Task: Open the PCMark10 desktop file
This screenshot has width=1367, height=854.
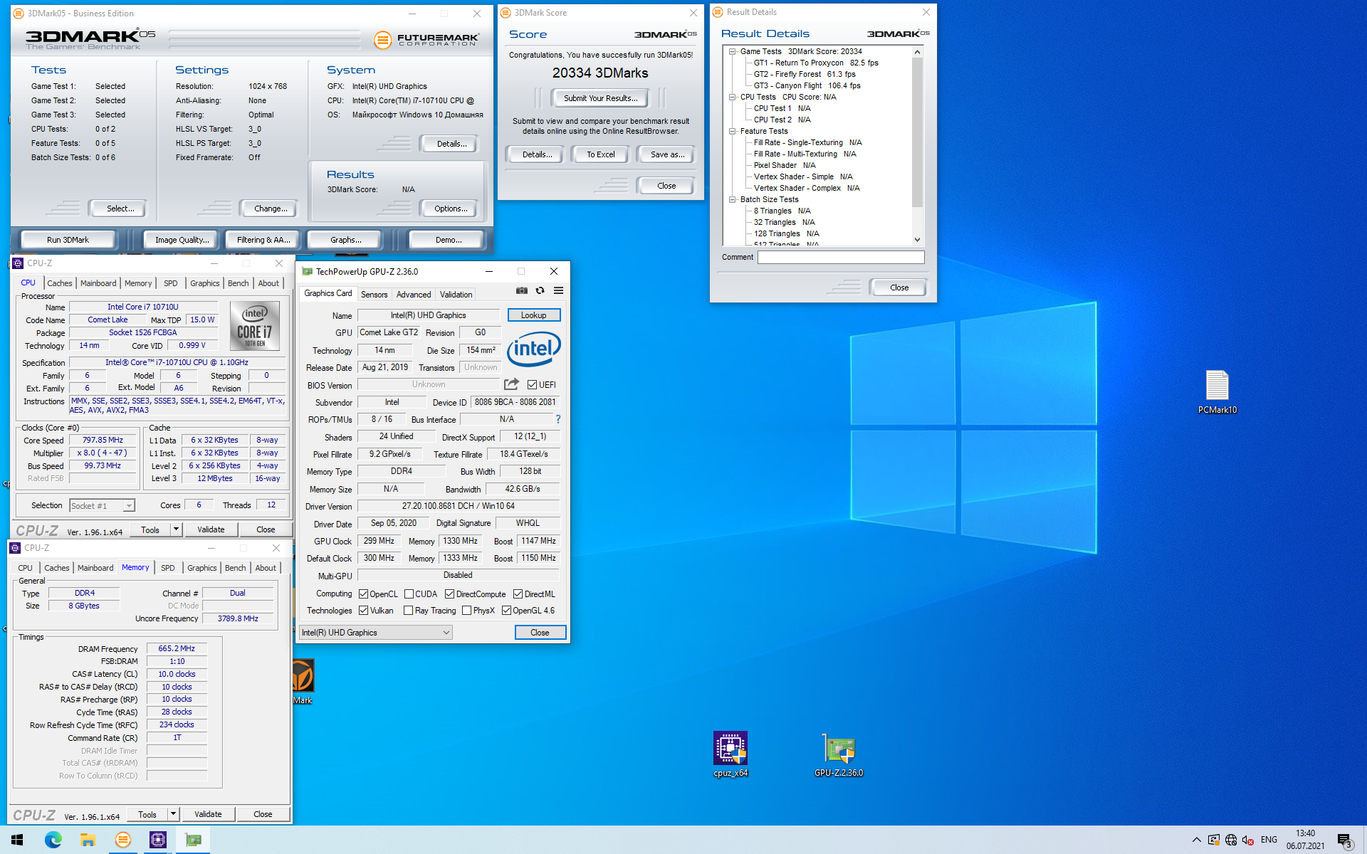Action: coord(1217,392)
